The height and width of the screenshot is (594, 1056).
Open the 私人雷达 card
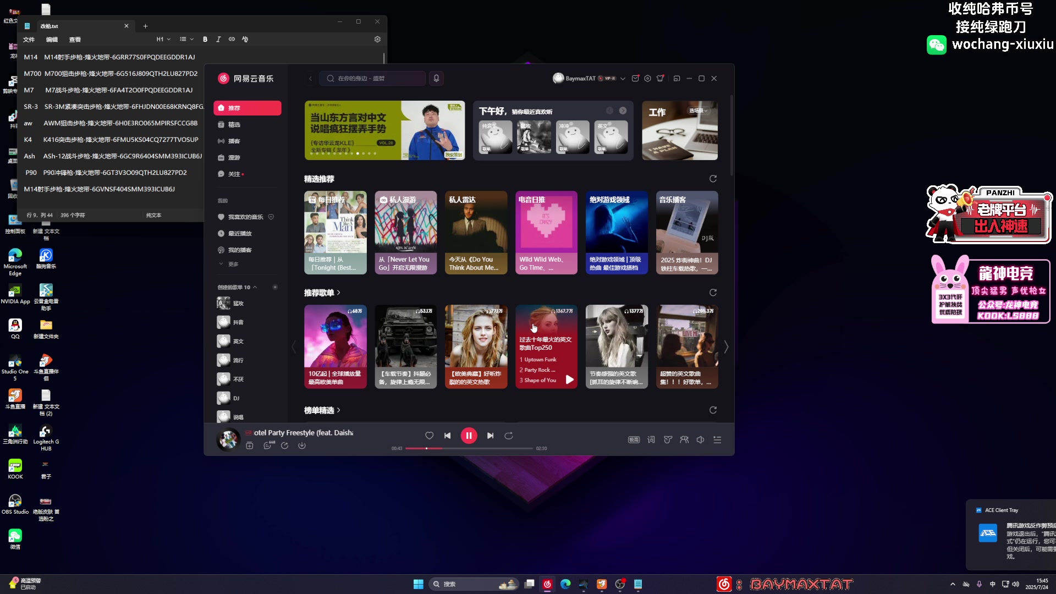pyautogui.click(x=476, y=233)
